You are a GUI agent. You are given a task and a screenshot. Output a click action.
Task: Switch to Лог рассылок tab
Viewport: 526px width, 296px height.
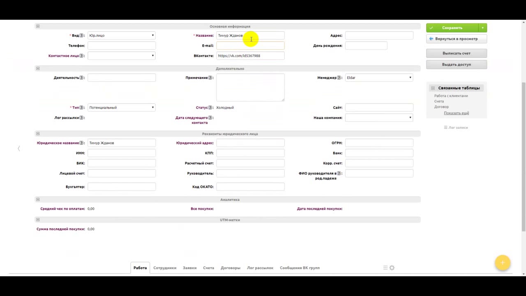pyautogui.click(x=260, y=268)
